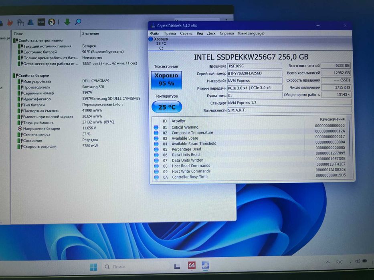Screen dimensions: 374x280
Task: Open the stability test flame icon in AIDA64 toolbar
Action: tap(10, 22)
